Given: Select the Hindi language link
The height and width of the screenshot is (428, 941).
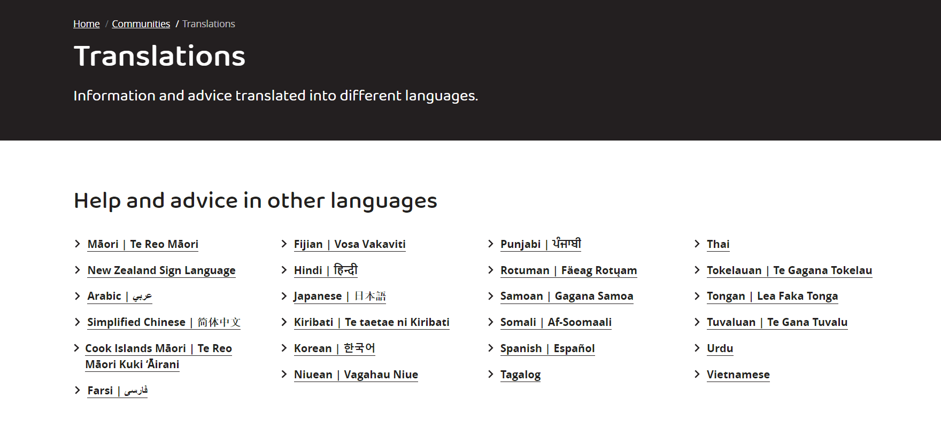Looking at the screenshot, I should 326,270.
